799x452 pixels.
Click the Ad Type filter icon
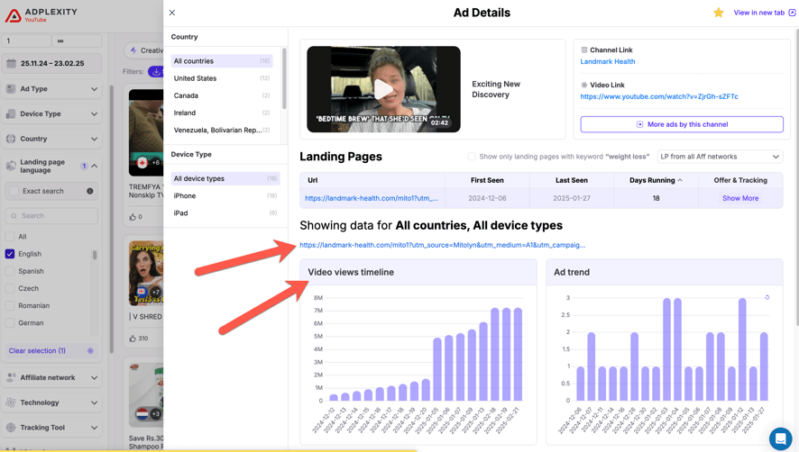pyautogui.click(x=11, y=88)
